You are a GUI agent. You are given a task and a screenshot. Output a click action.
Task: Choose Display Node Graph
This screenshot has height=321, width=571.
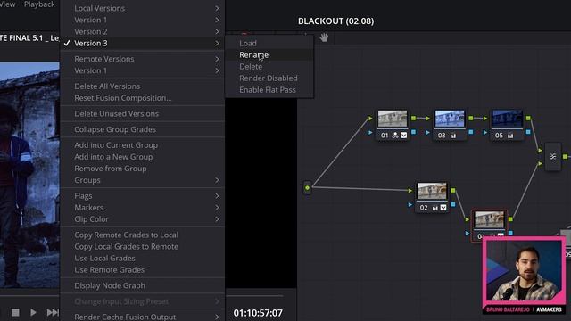pyautogui.click(x=143, y=285)
